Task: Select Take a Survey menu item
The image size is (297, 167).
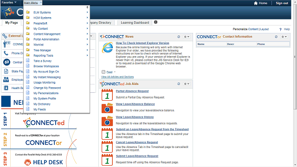Action: (x=42, y=61)
